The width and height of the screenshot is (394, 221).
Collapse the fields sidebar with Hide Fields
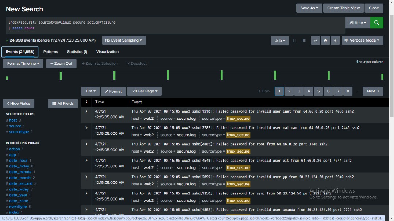point(18,103)
